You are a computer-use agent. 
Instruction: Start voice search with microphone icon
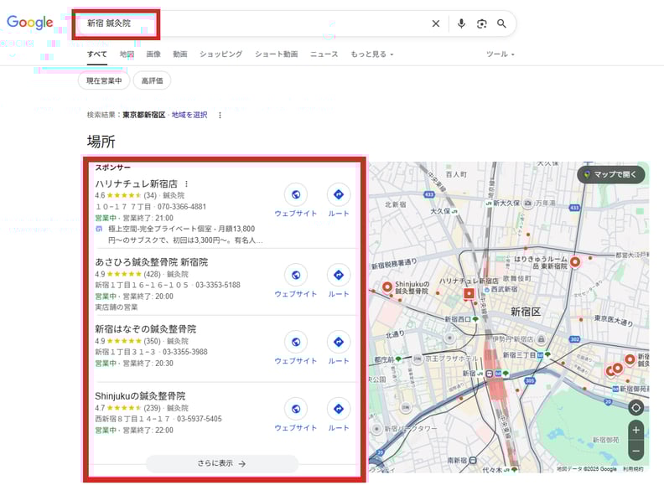point(462,23)
